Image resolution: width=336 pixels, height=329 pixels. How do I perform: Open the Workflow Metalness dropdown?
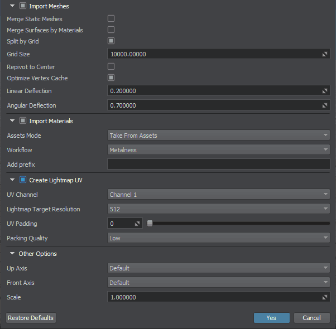tap(218, 149)
